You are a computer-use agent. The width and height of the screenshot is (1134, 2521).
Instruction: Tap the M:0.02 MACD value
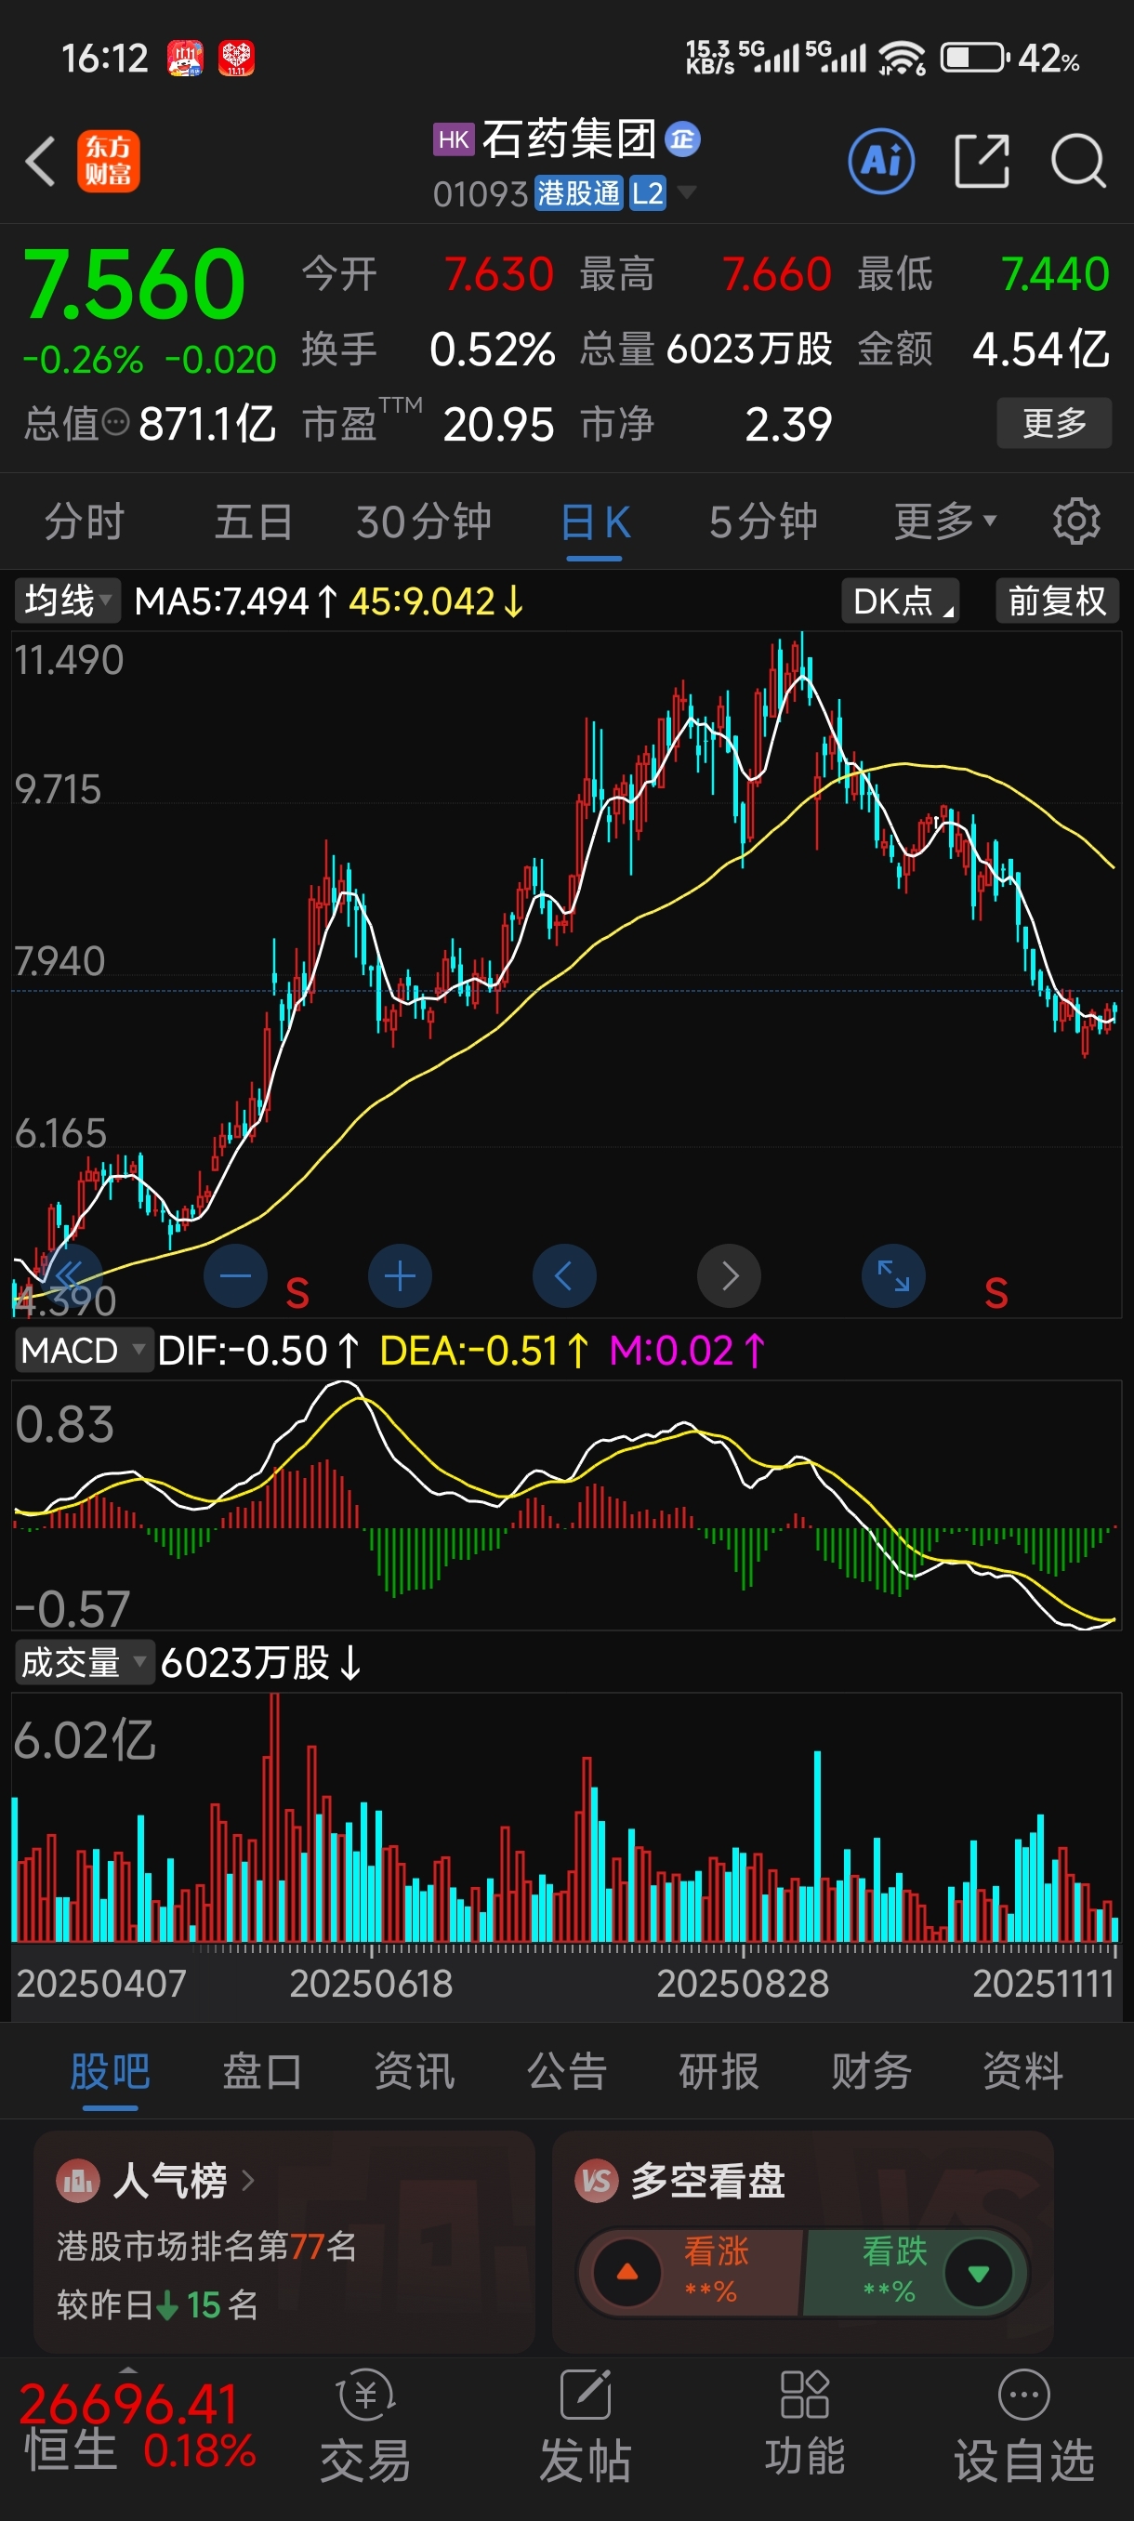(x=687, y=1351)
